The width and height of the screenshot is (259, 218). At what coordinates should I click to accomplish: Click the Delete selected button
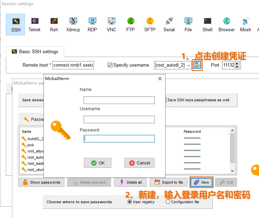[89, 182]
